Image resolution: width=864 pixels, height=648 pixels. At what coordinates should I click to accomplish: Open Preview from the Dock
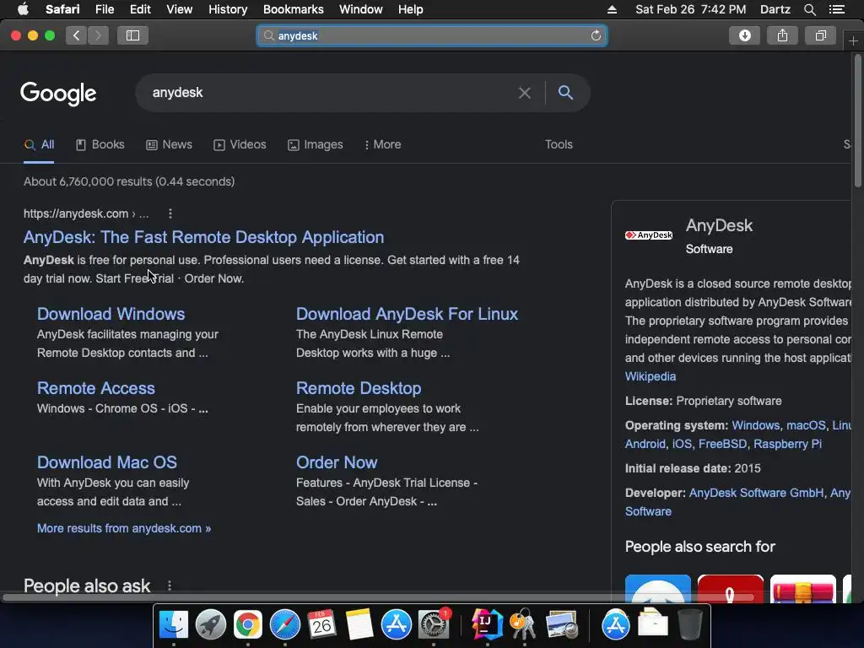[x=561, y=625]
